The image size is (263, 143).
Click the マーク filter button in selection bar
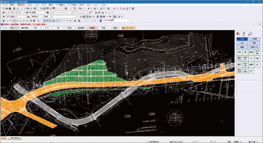click(47, 28)
